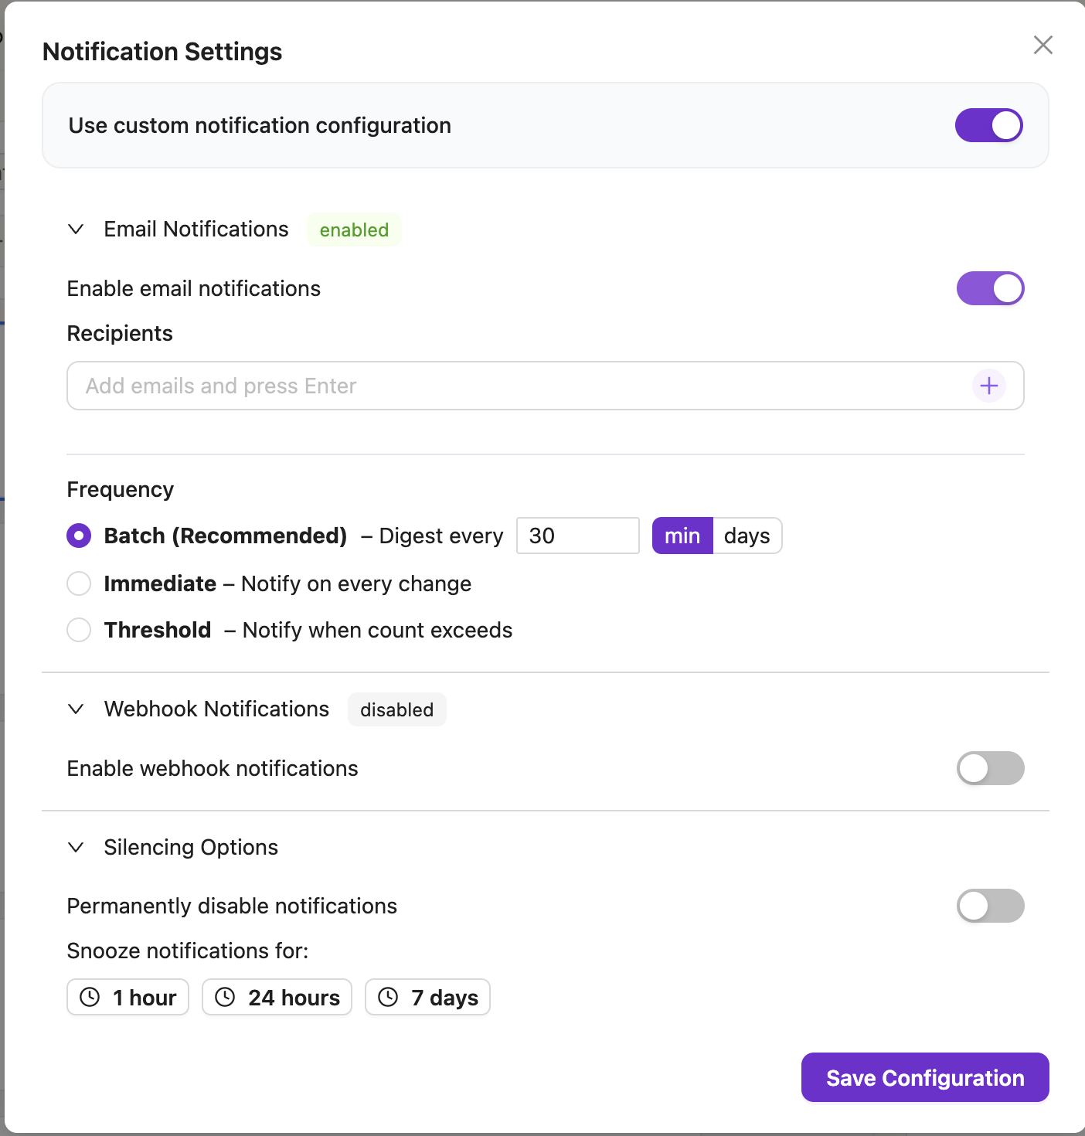1085x1136 pixels.
Task: Snooze notifications for 7 days
Action: point(427,998)
